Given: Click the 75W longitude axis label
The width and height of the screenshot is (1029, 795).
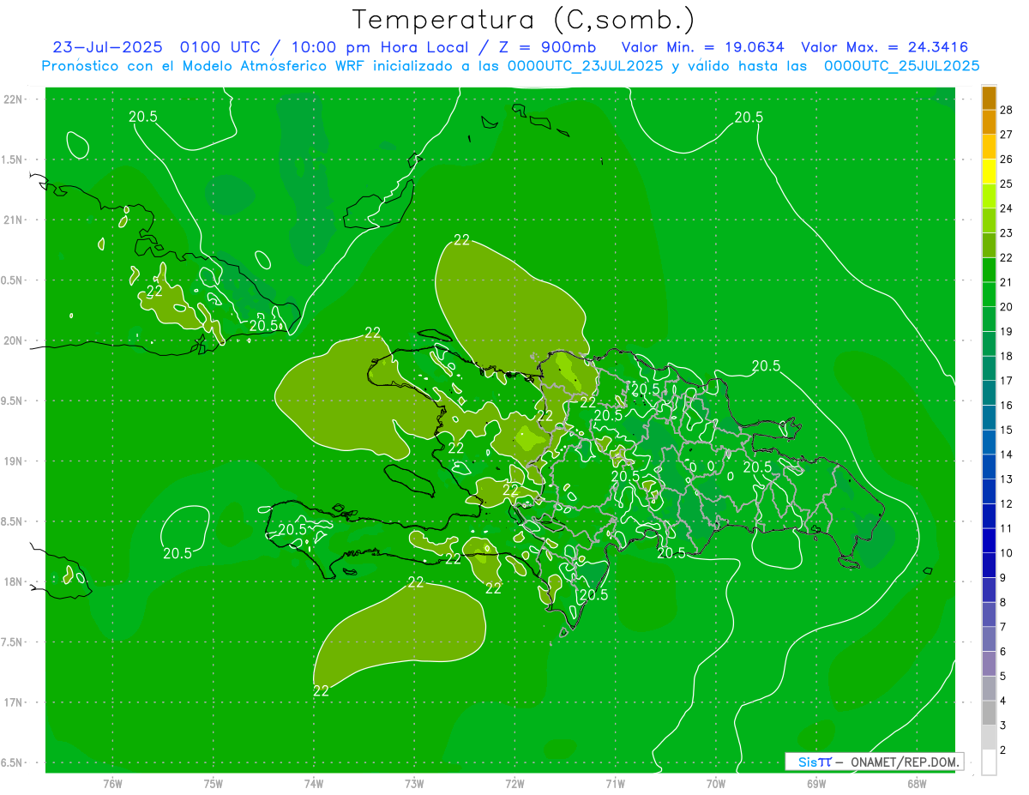Looking at the screenshot, I should tap(214, 783).
